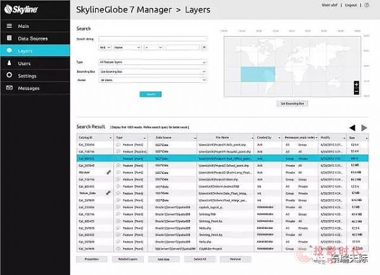
Task: Click the Select All button
Action: 199,259
